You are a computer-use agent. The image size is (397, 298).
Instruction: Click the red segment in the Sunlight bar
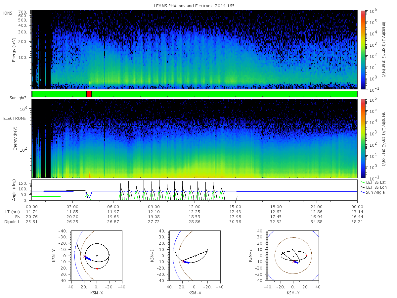(89, 94)
